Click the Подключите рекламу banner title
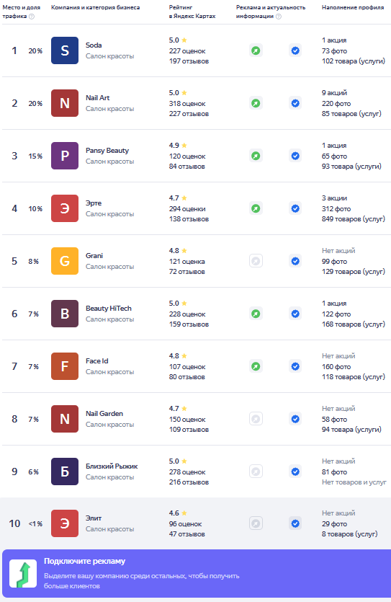 coord(84,561)
